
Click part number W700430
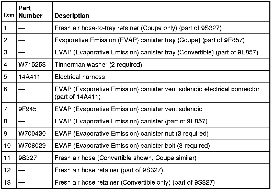point(32,134)
